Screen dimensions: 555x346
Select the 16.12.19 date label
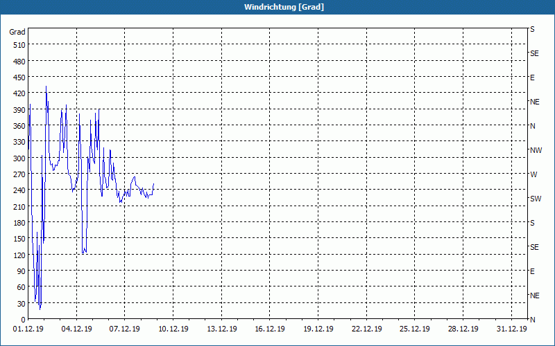[x=270, y=329]
